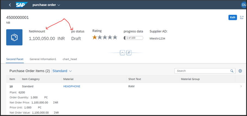Click the NB document type text
This screenshot has height=116, width=247.
pos(8,23)
